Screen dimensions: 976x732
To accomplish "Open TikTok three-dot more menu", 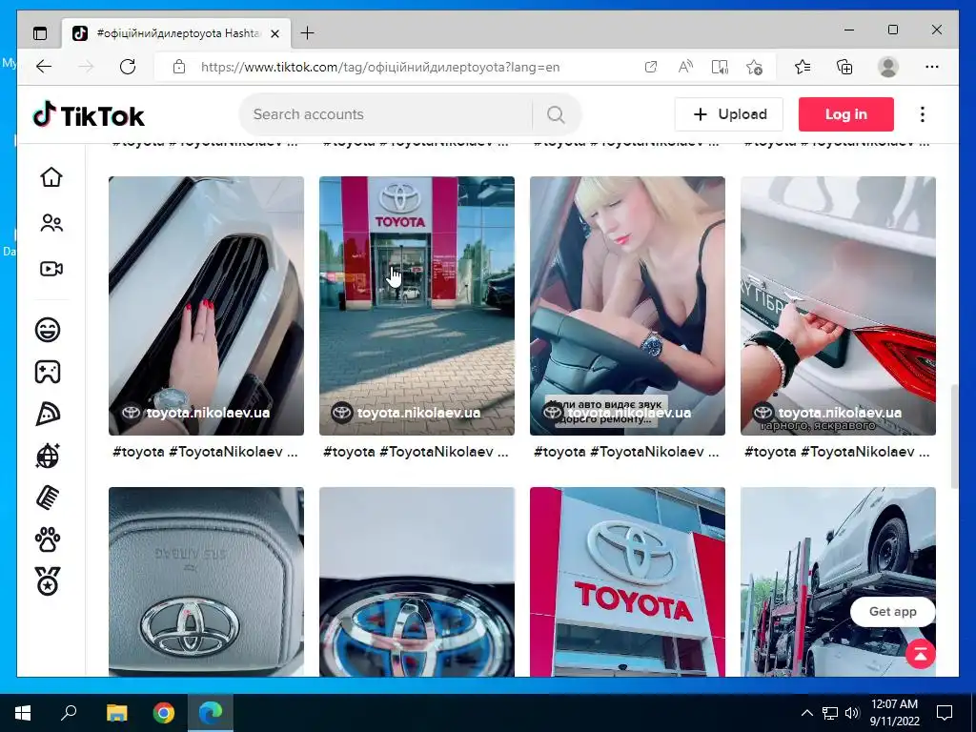I will click(x=923, y=114).
